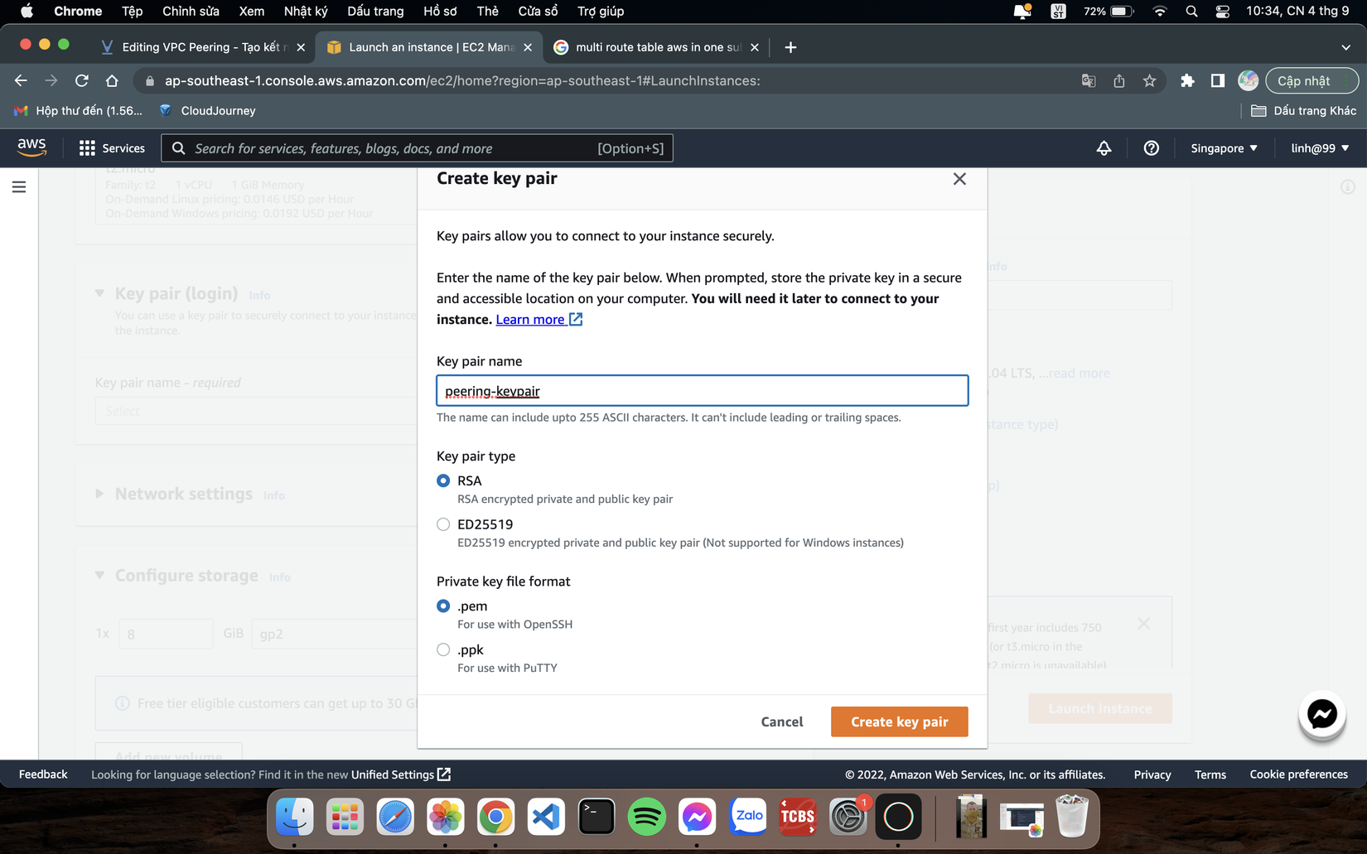Close the Launch an instance tab

(x=528, y=47)
